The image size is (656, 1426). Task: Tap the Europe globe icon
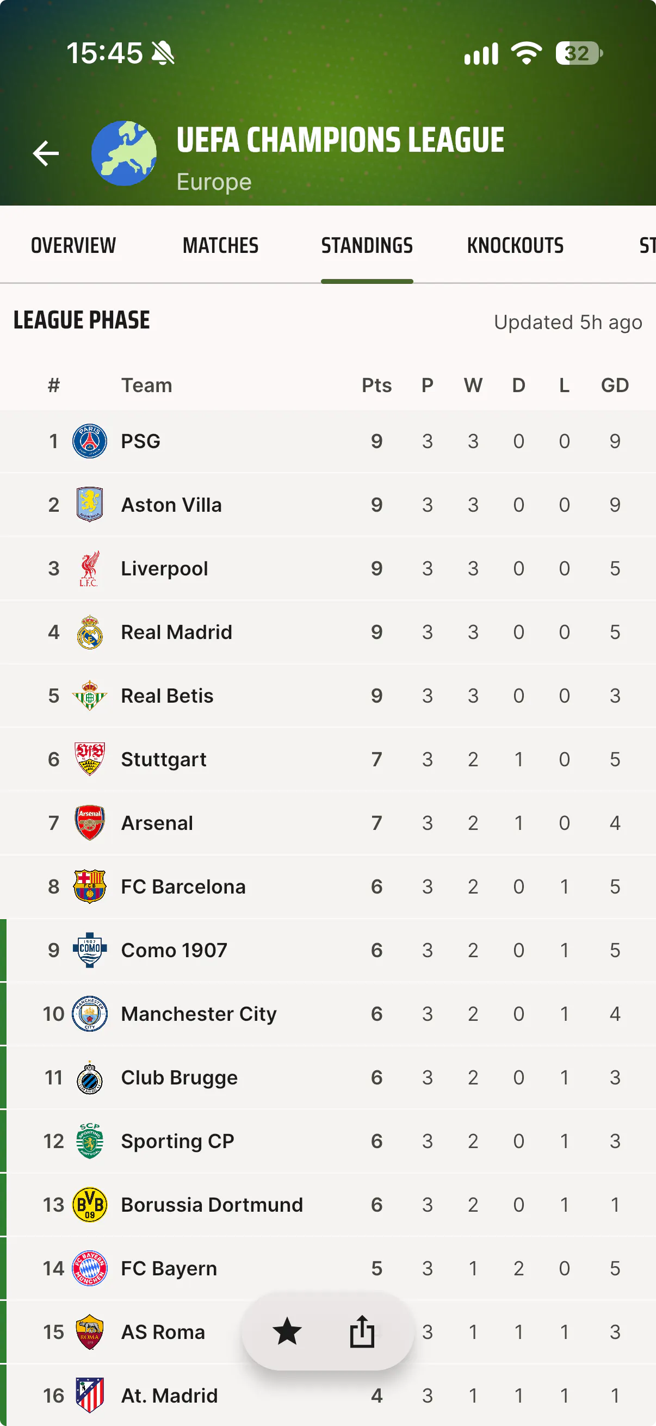[124, 153]
